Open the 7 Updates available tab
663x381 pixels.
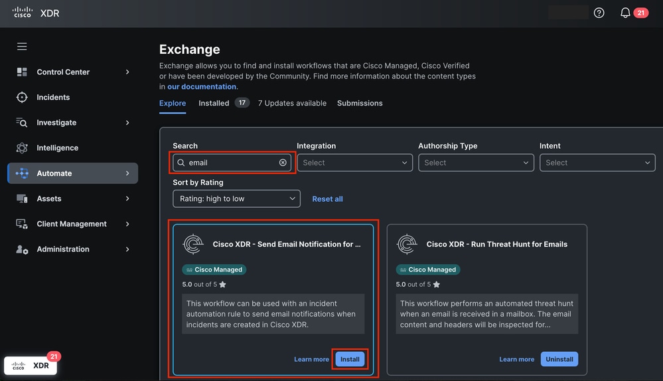click(292, 103)
